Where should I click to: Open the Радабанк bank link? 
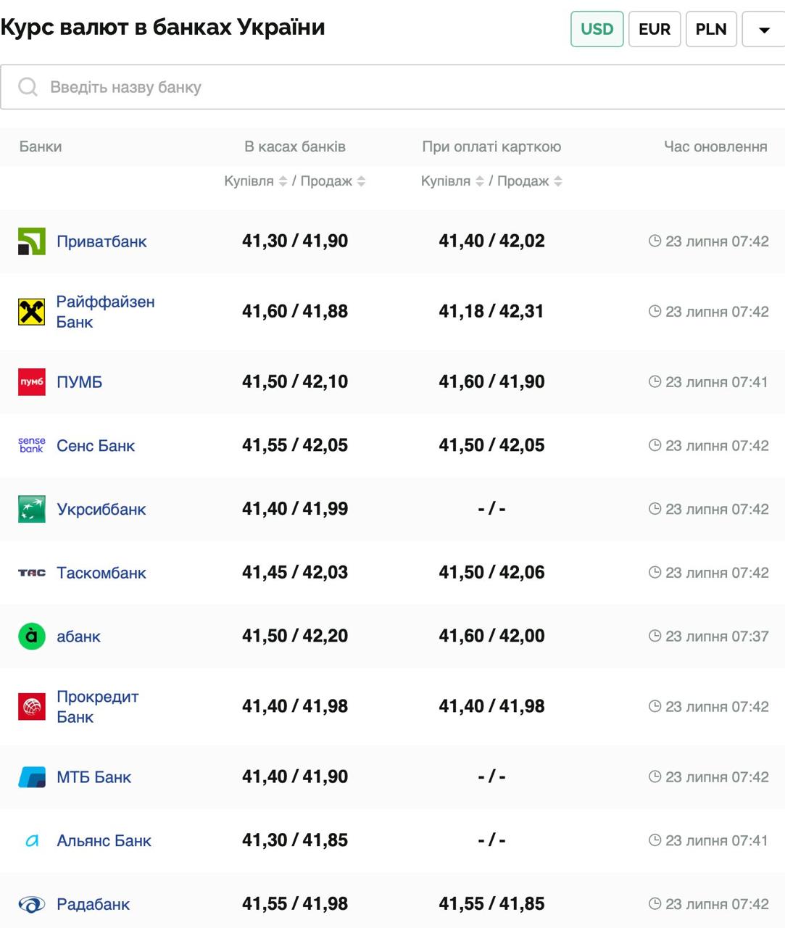pyautogui.click(x=93, y=904)
